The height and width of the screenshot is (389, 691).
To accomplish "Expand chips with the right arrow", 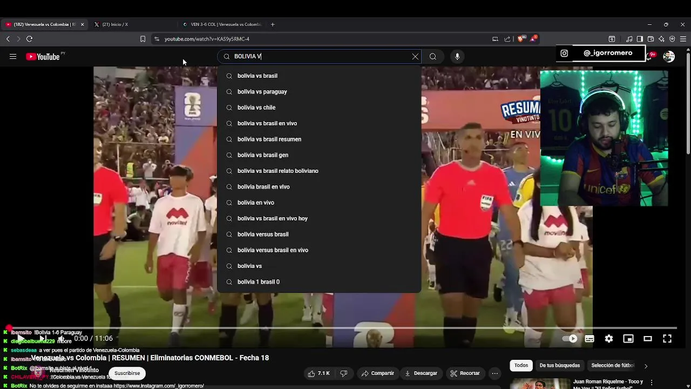I will [x=646, y=366].
